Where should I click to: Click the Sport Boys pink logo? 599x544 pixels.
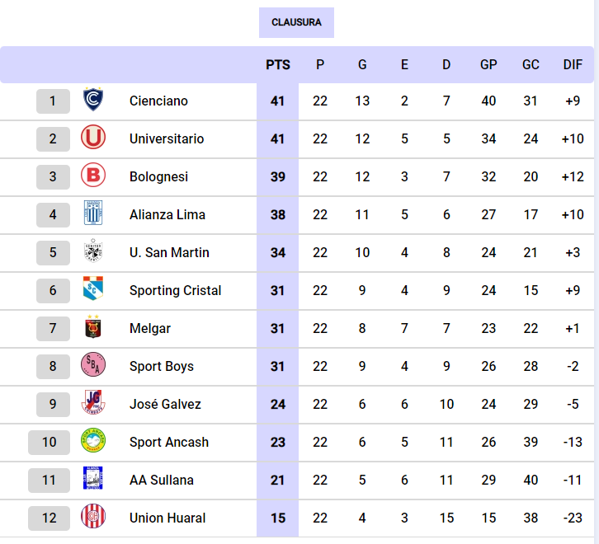click(x=92, y=366)
